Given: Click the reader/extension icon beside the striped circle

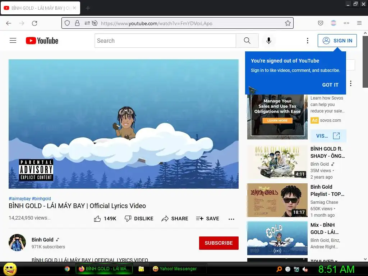Looking at the screenshot, I should (x=346, y=23).
